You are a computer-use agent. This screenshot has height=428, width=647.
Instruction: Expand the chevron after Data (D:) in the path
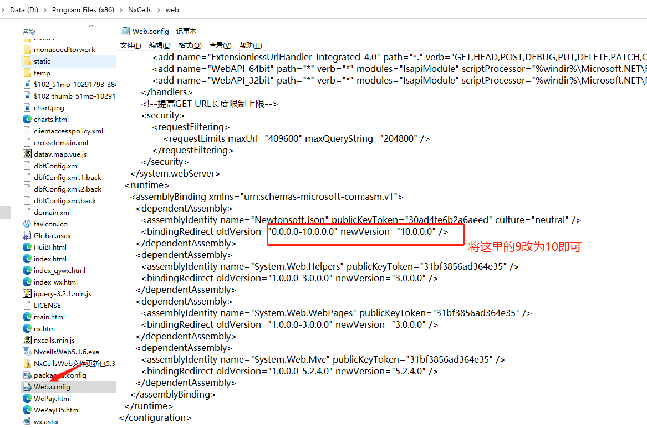45,9
